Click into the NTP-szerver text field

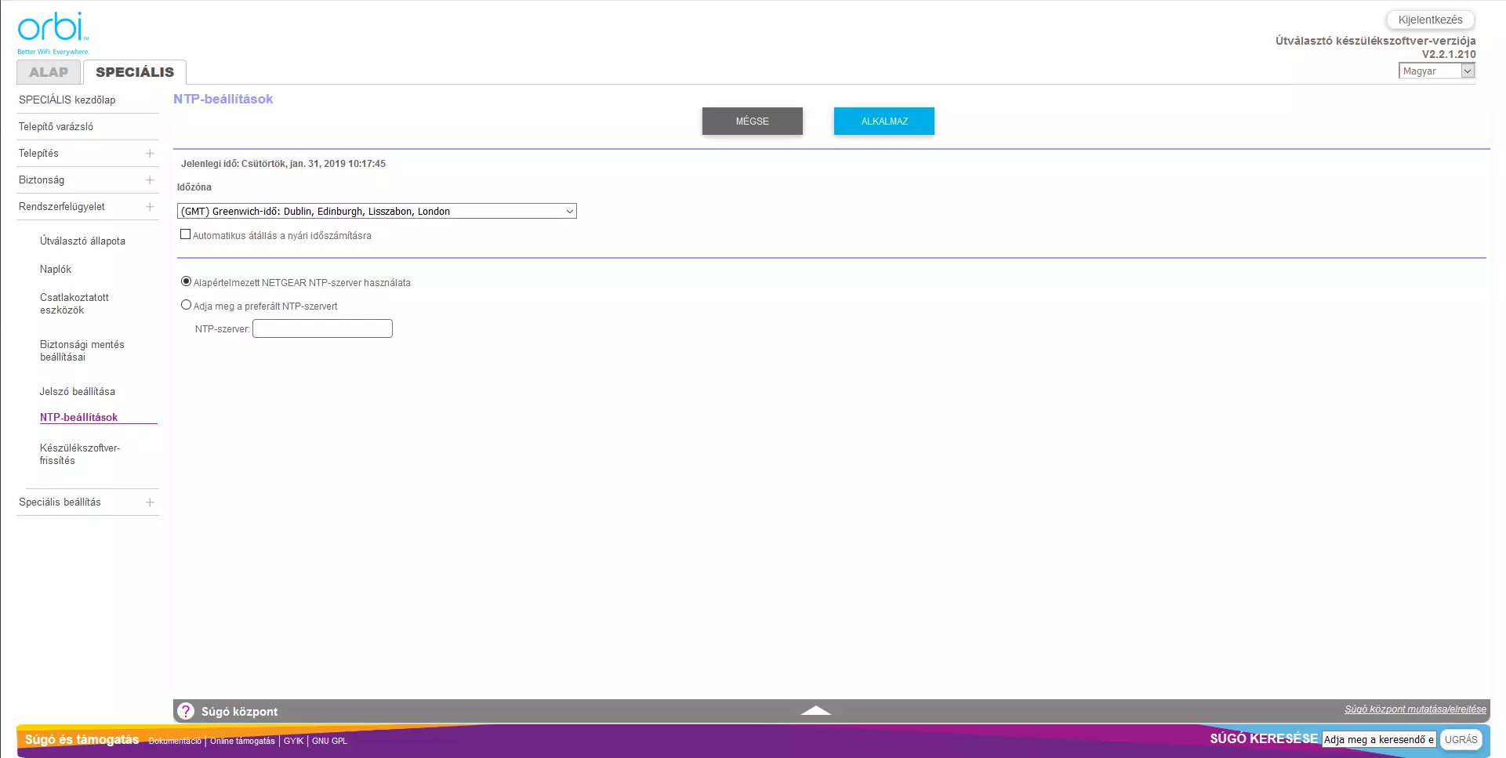pyautogui.click(x=322, y=329)
